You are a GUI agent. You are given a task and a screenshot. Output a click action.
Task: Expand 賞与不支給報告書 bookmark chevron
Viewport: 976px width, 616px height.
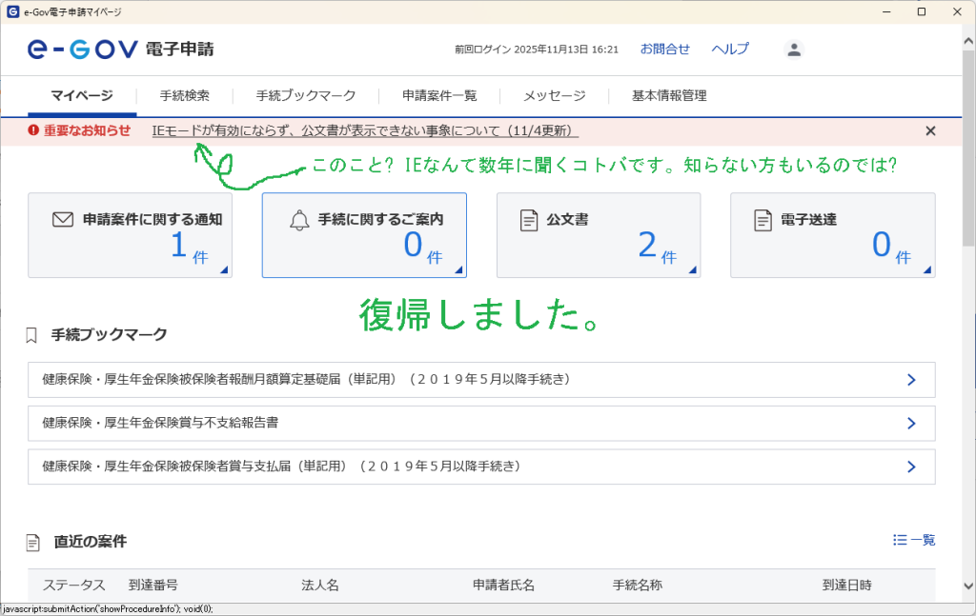[911, 423]
